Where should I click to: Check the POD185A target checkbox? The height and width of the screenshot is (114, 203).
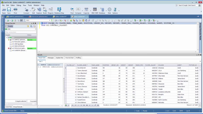[10, 42]
